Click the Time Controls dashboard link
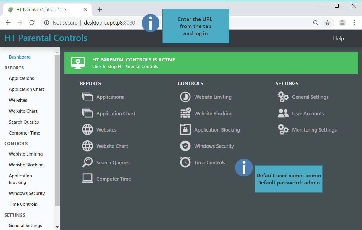Image resolution: width=362 pixels, height=230 pixels. tap(210, 163)
